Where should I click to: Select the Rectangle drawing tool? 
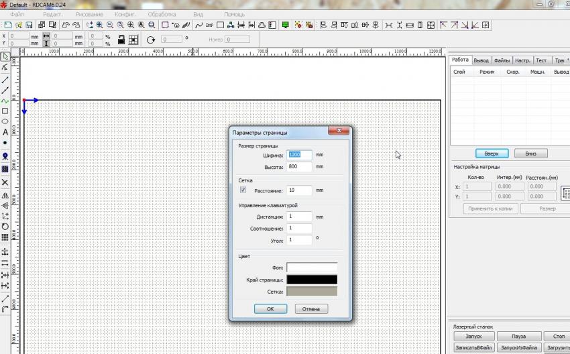tap(5, 111)
